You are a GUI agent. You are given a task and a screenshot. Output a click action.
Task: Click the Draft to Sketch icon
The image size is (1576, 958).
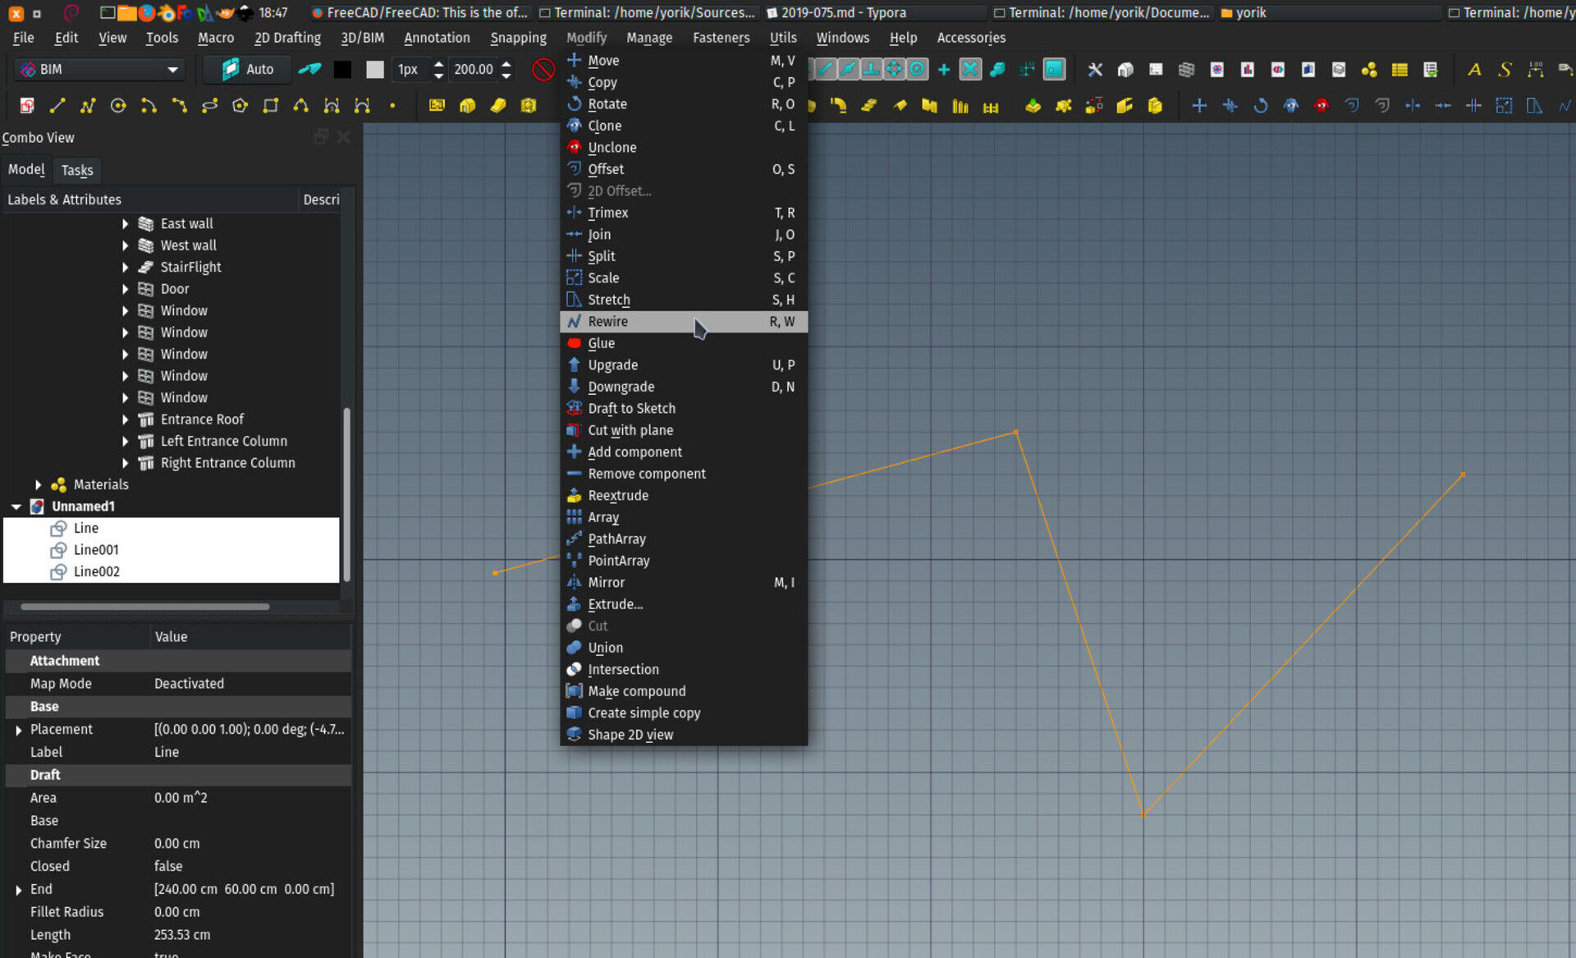tap(575, 407)
